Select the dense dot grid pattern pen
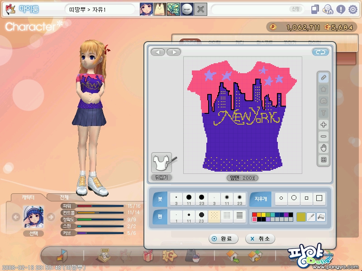Image resolution: width=362 pixels, height=271 pixels. coord(227,217)
